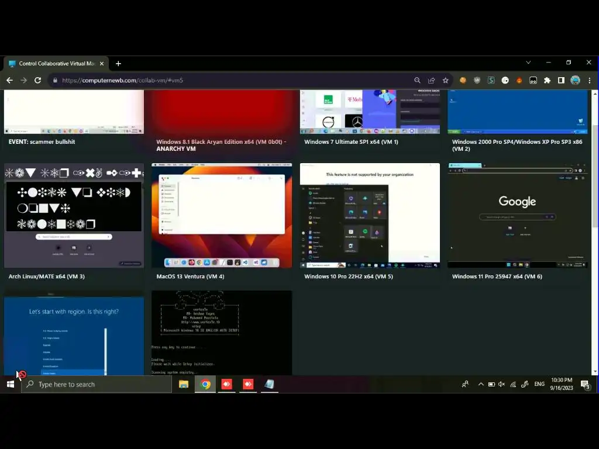599x449 pixels.
Task: Click the 'Windows 10 Pro 22H2 x64 (VM 5)' label
Action: [x=349, y=277]
